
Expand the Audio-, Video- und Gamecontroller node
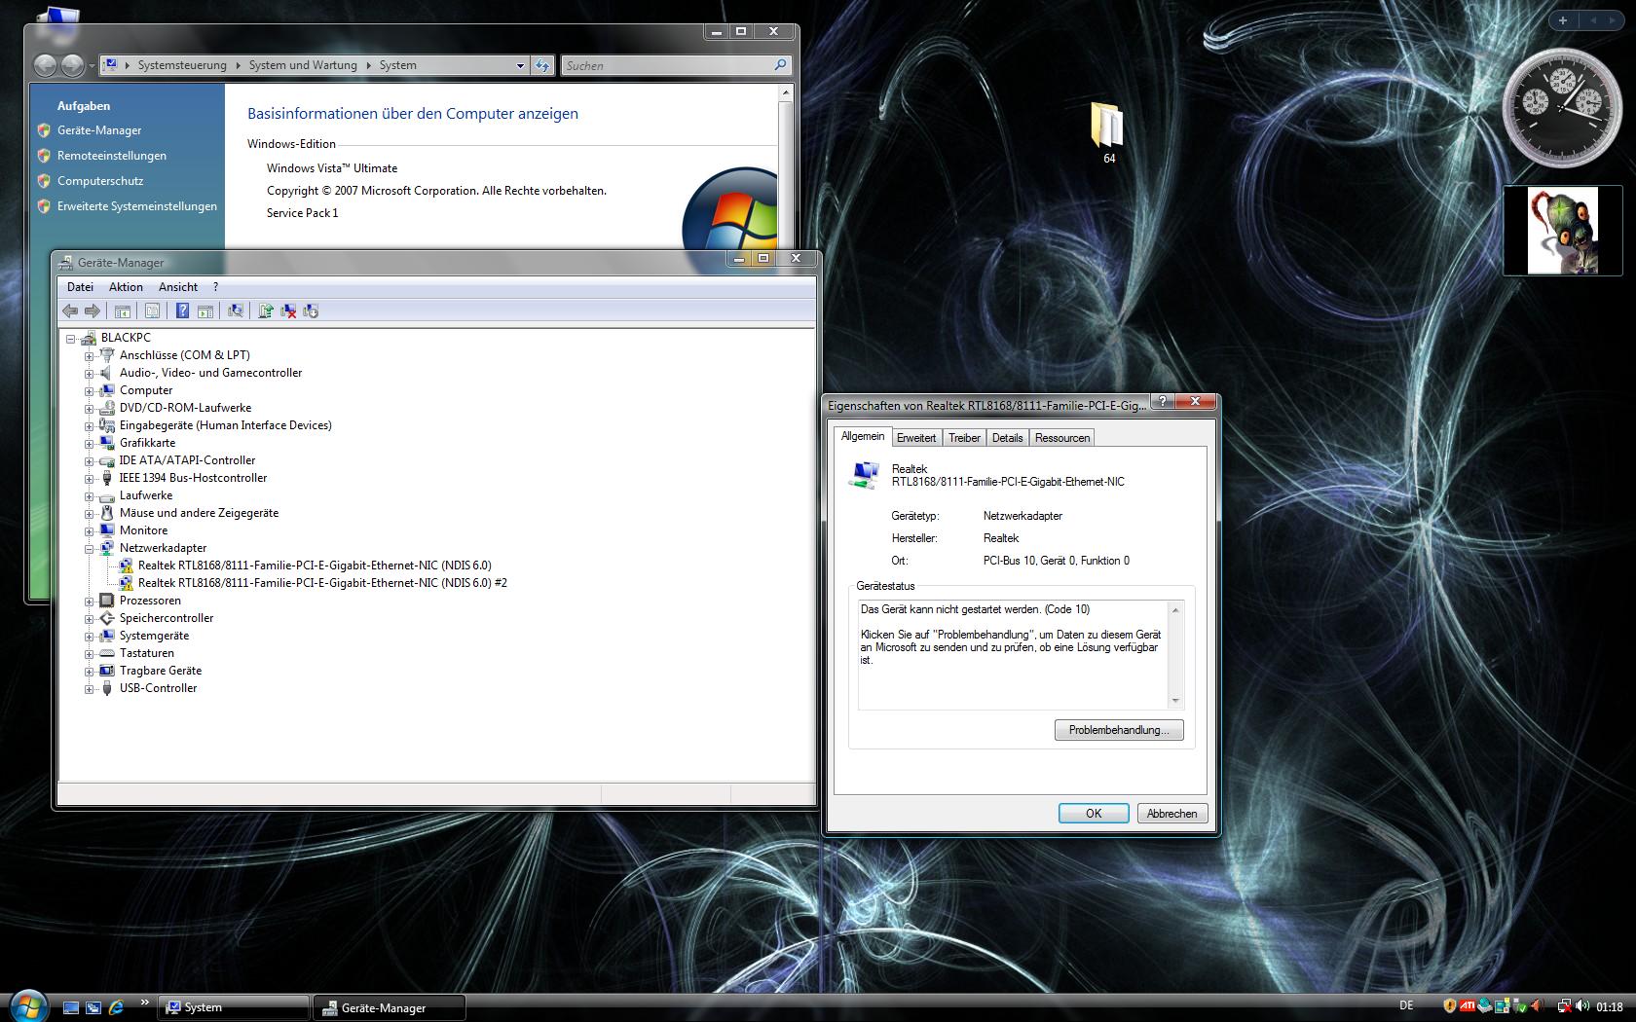(x=89, y=373)
